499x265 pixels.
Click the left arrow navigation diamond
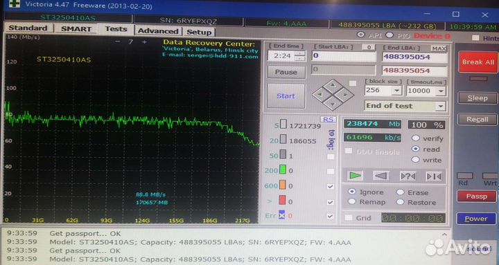[319, 95]
